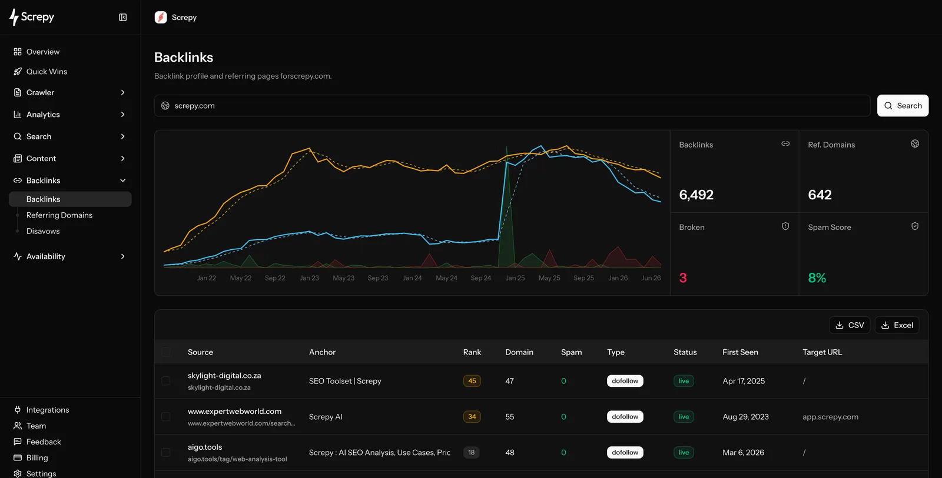The width and height of the screenshot is (942, 478).
Task: Click the Settings gear icon
Action: pyautogui.click(x=18, y=473)
